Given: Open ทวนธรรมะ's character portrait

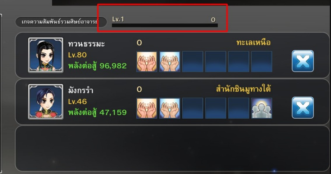Looking at the screenshot, I should (x=46, y=55).
